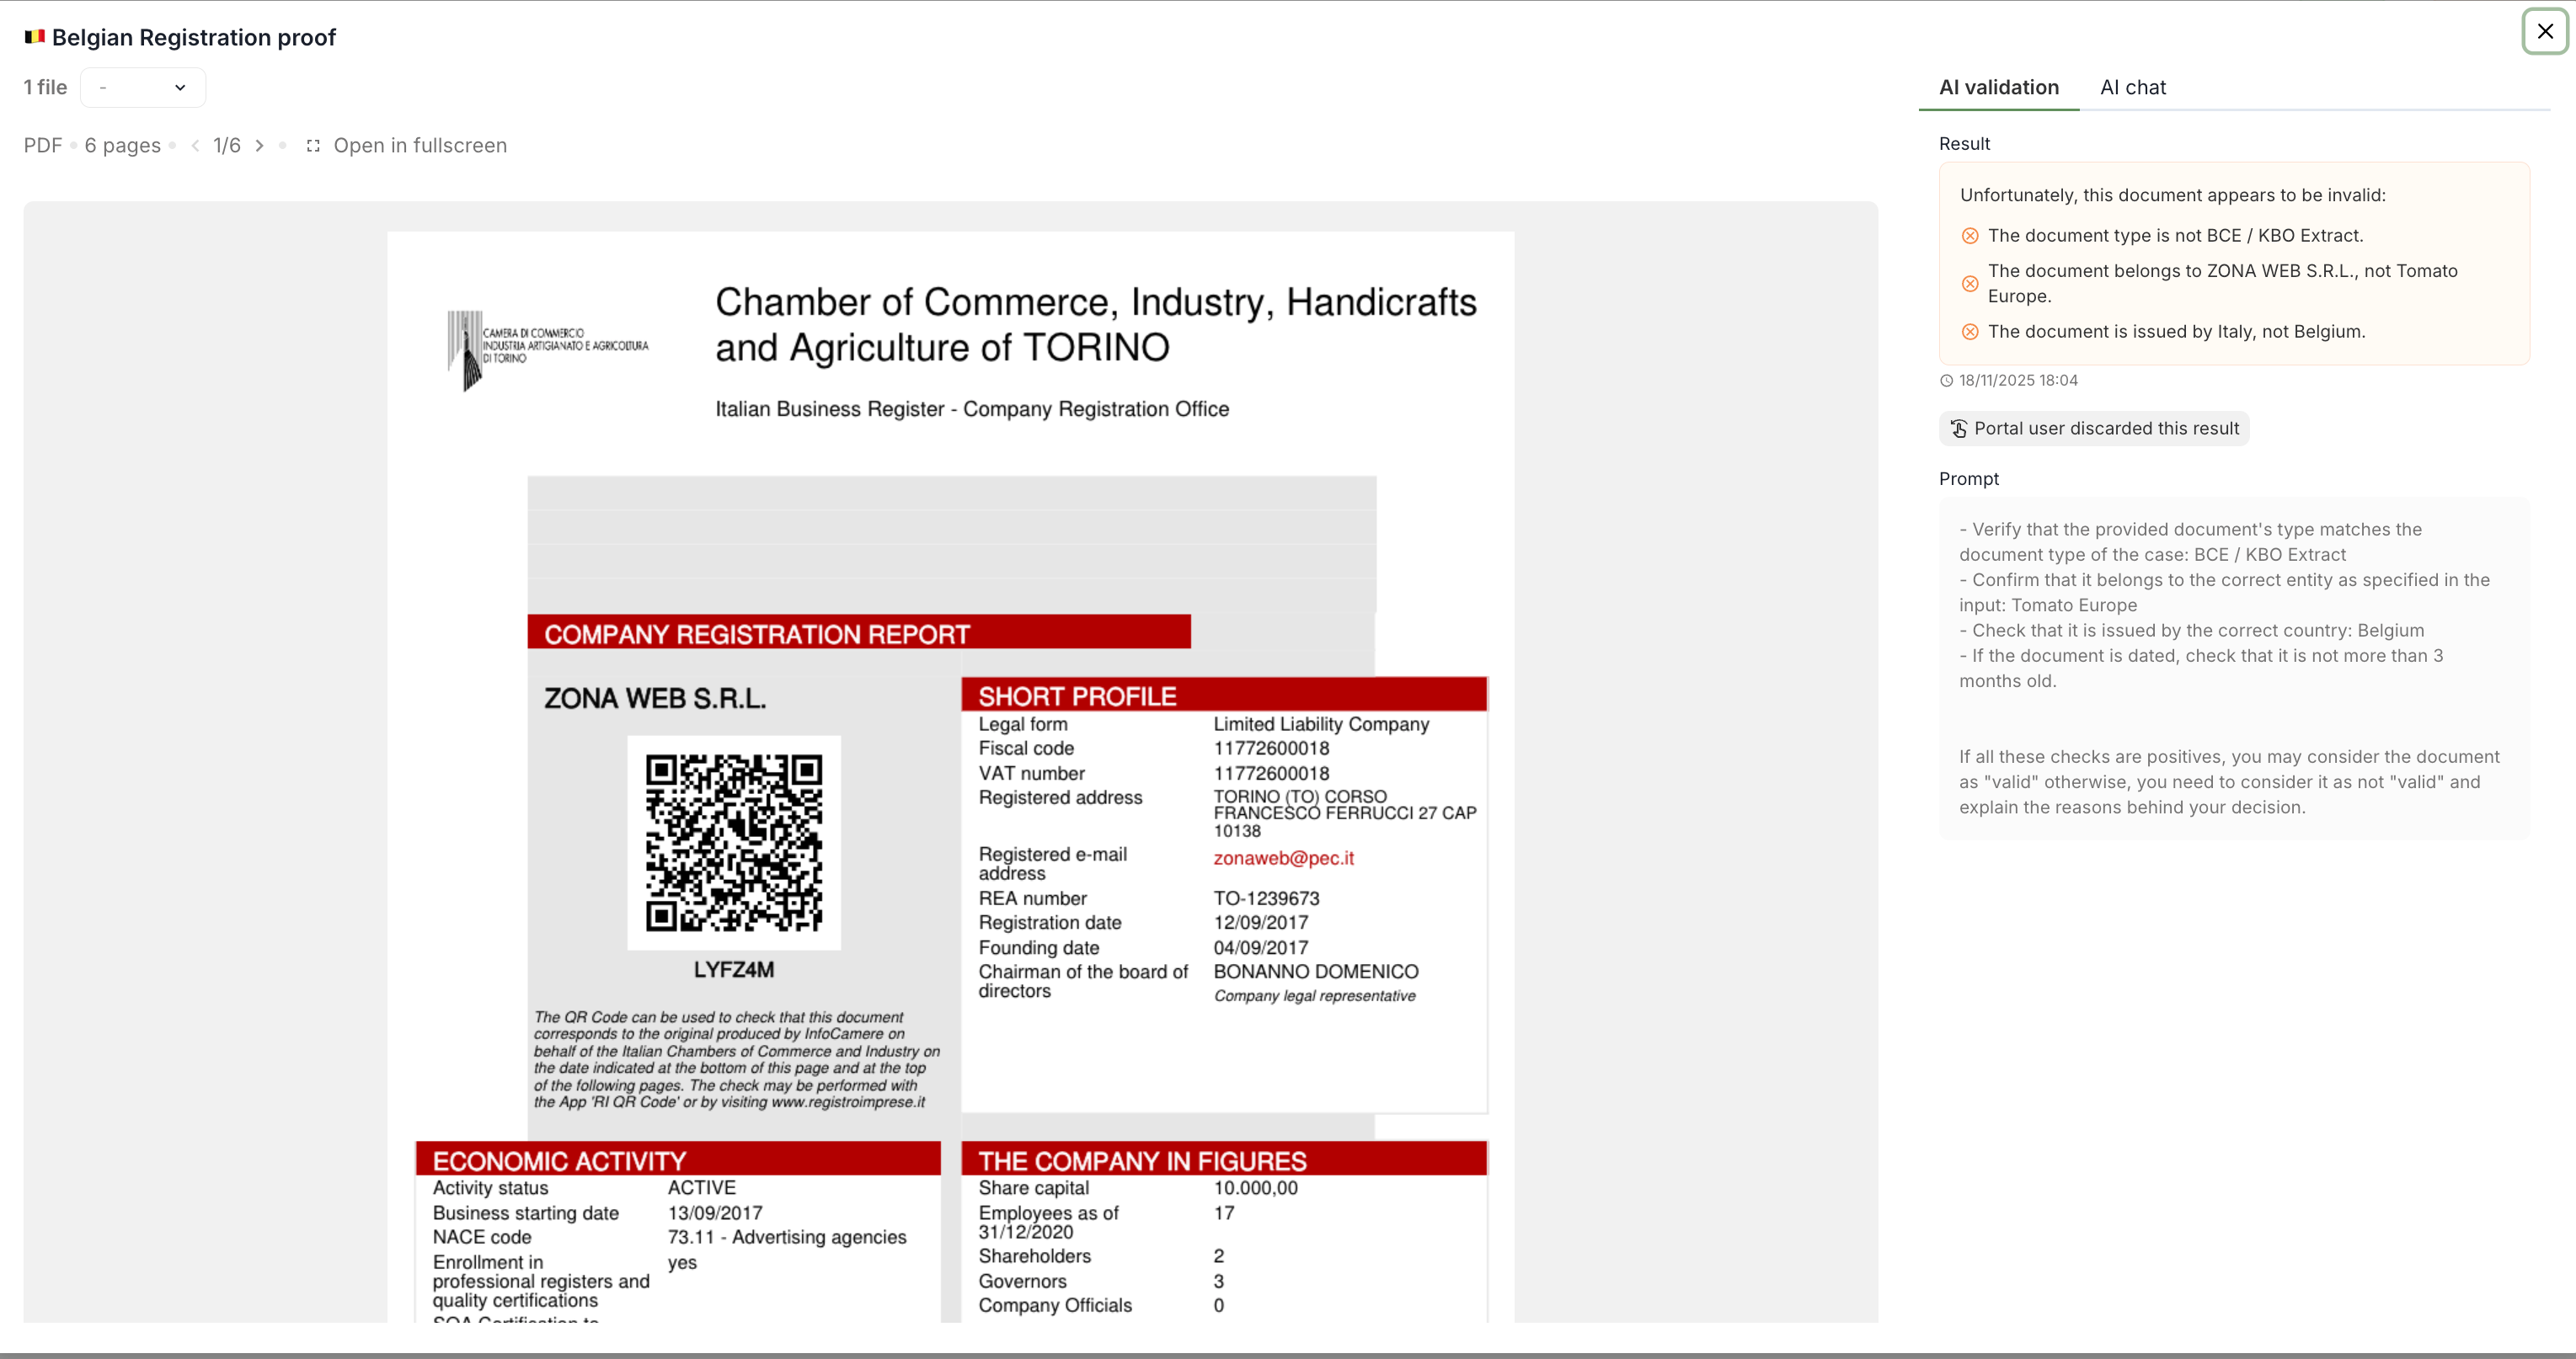Viewport: 2576px width, 1359px height.
Task: Close the Belgian Registration proof dialog
Action: coord(2544,32)
